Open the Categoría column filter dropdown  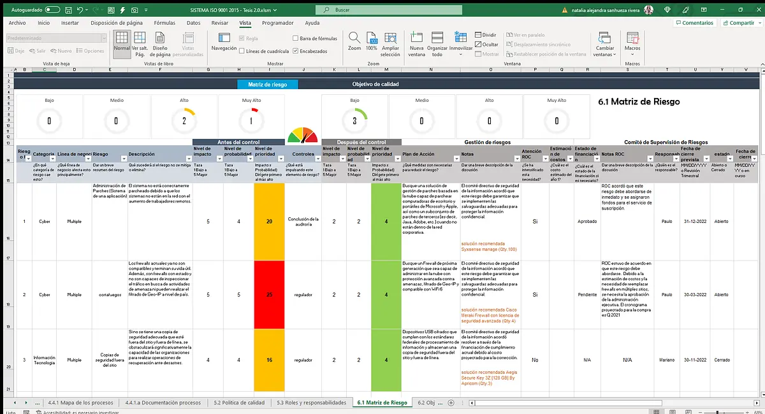[53, 159]
